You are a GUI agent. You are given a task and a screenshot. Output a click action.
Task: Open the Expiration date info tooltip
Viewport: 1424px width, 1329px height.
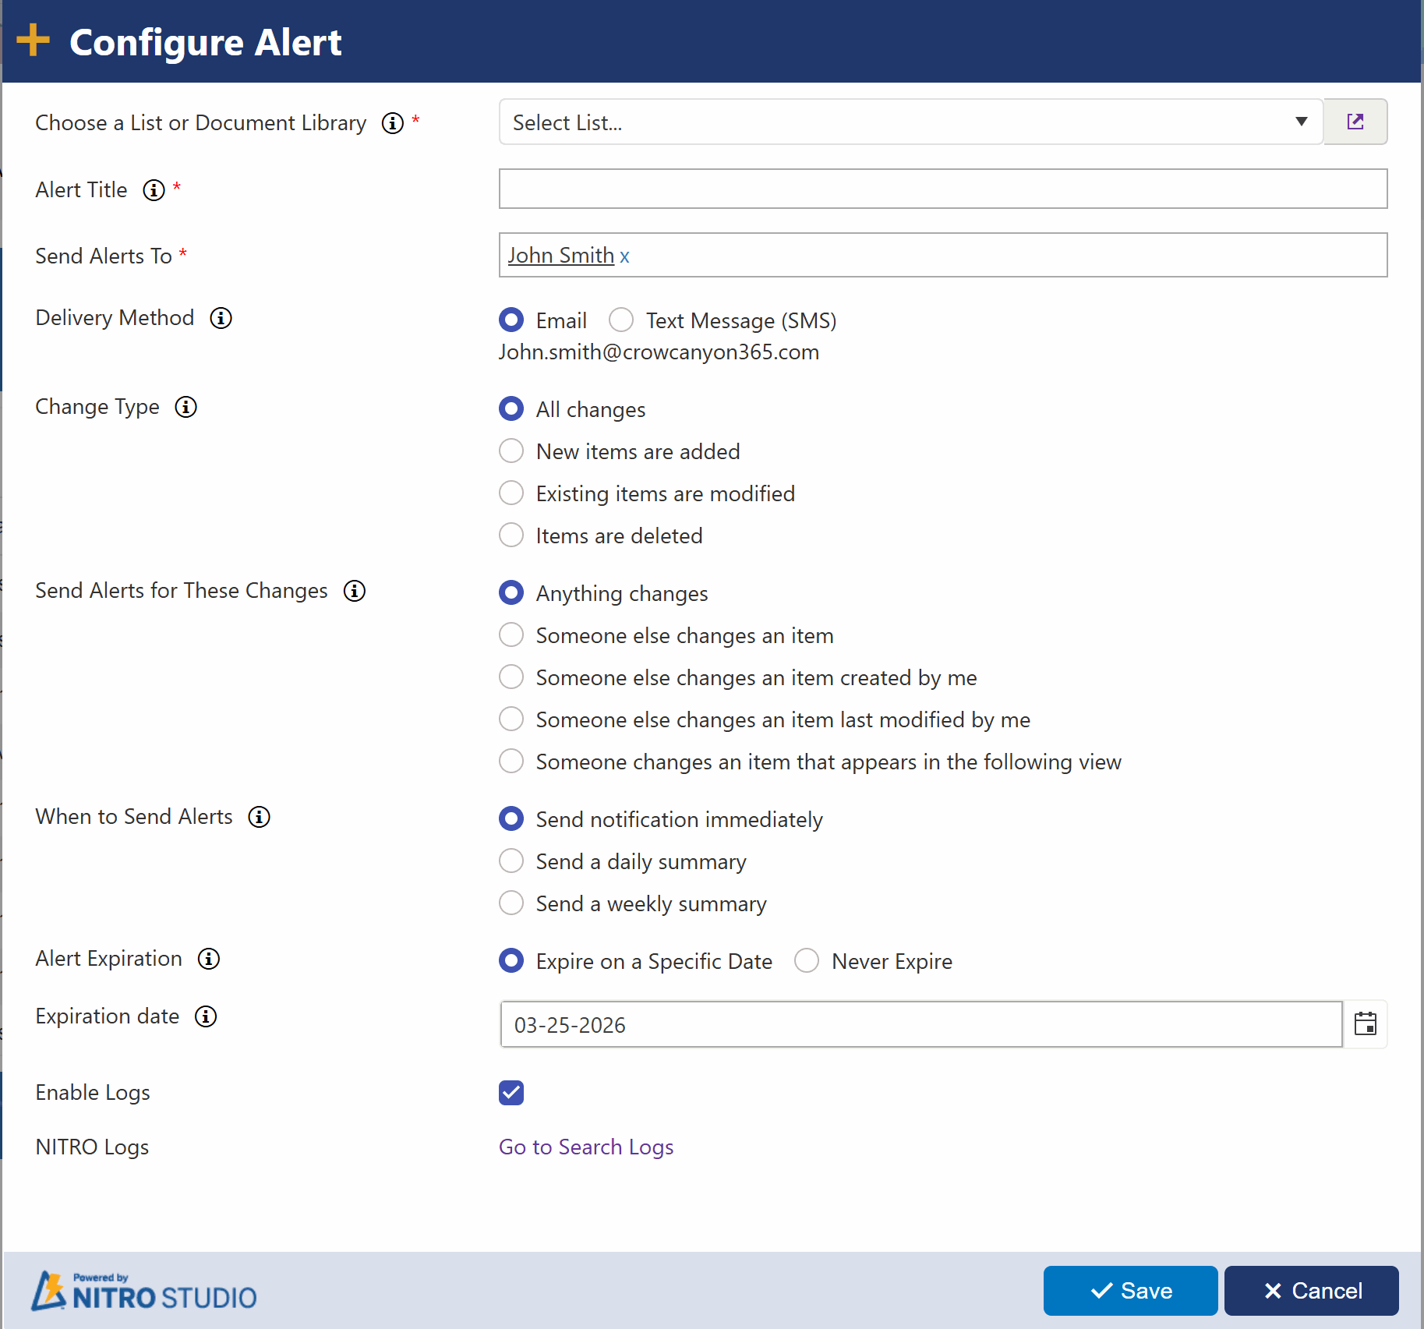coord(205,1016)
